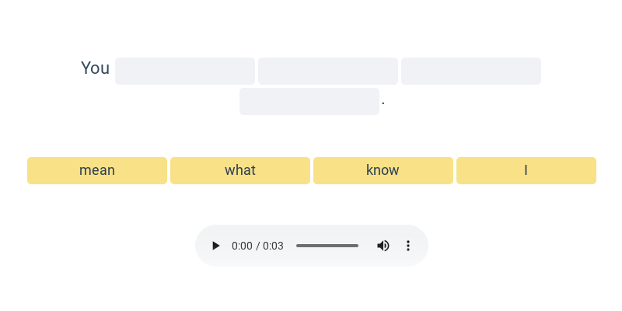The height and width of the screenshot is (311, 622).
Task: Pick the "know" word tile
Action: (383, 170)
